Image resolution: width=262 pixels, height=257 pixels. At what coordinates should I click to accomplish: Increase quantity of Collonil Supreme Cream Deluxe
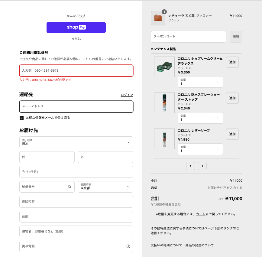coord(218,82)
